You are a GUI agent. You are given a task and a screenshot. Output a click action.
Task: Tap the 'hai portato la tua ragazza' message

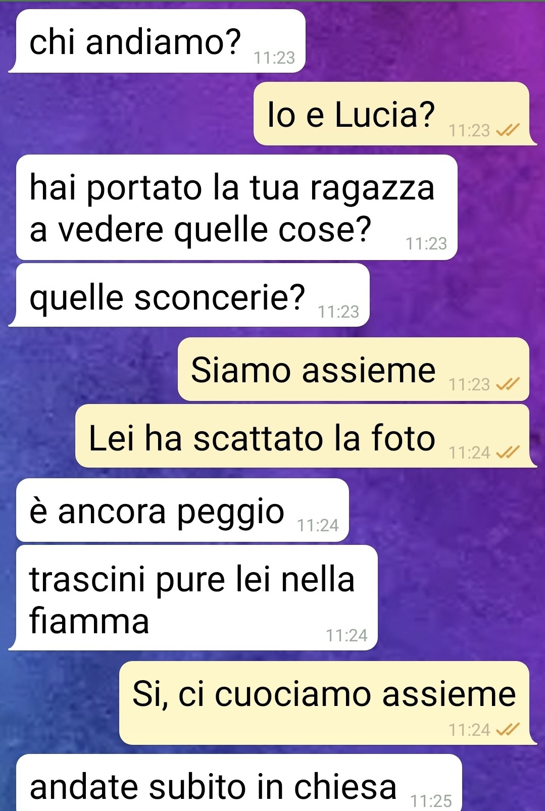(x=236, y=208)
